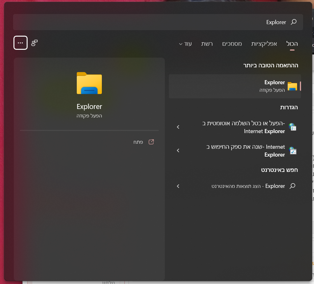
Task: Select the Explorer best match result
Action: (235, 86)
